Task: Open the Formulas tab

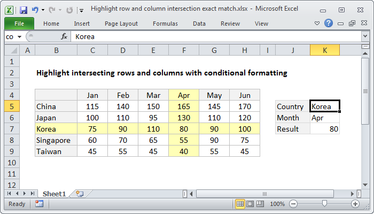Action: [165, 24]
